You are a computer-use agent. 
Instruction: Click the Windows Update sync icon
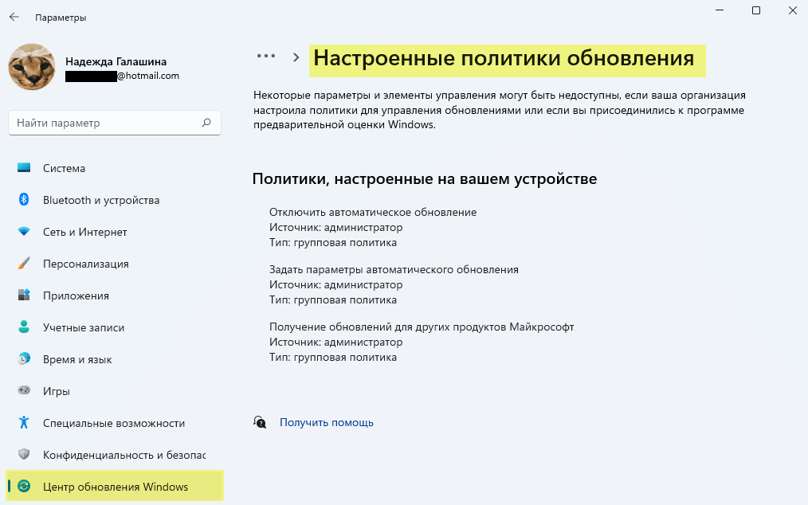tap(24, 487)
